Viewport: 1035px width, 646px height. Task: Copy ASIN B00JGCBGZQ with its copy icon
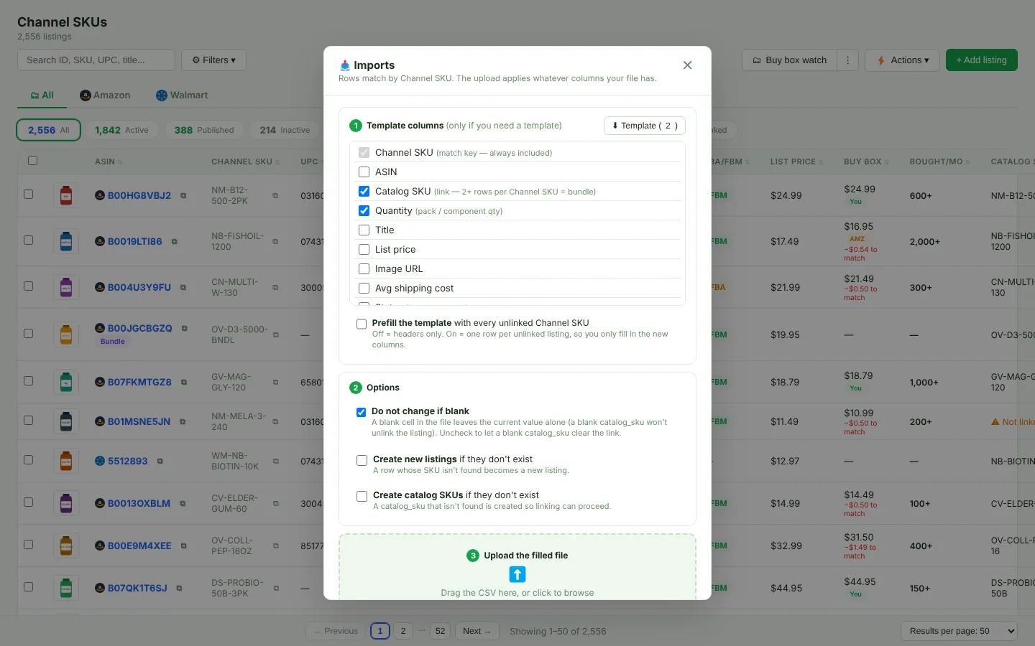185,329
